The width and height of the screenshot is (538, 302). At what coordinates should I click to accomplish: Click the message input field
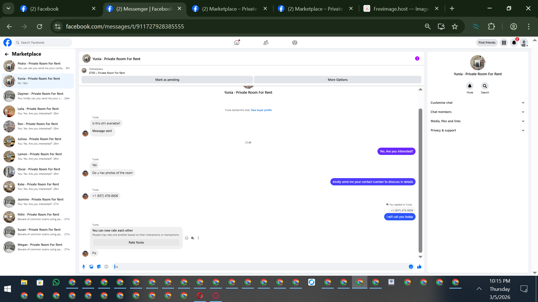click(x=261, y=267)
